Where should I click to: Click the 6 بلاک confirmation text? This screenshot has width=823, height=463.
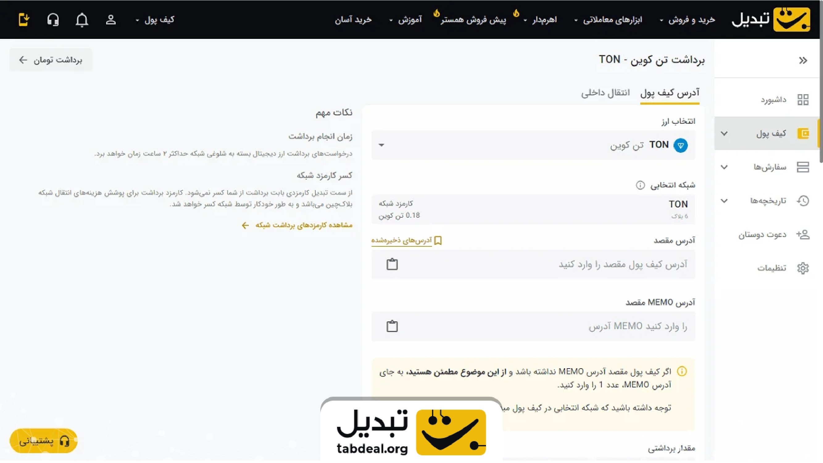click(680, 216)
